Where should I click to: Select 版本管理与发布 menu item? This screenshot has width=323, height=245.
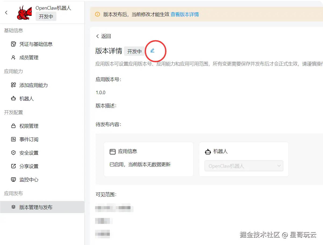[x=42, y=207]
